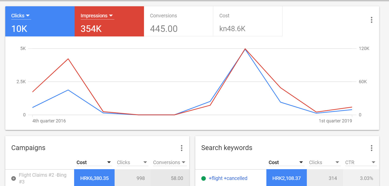389x186 pixels.
Task: Select the Cost metric tile
Action: [x=248, y=21]
